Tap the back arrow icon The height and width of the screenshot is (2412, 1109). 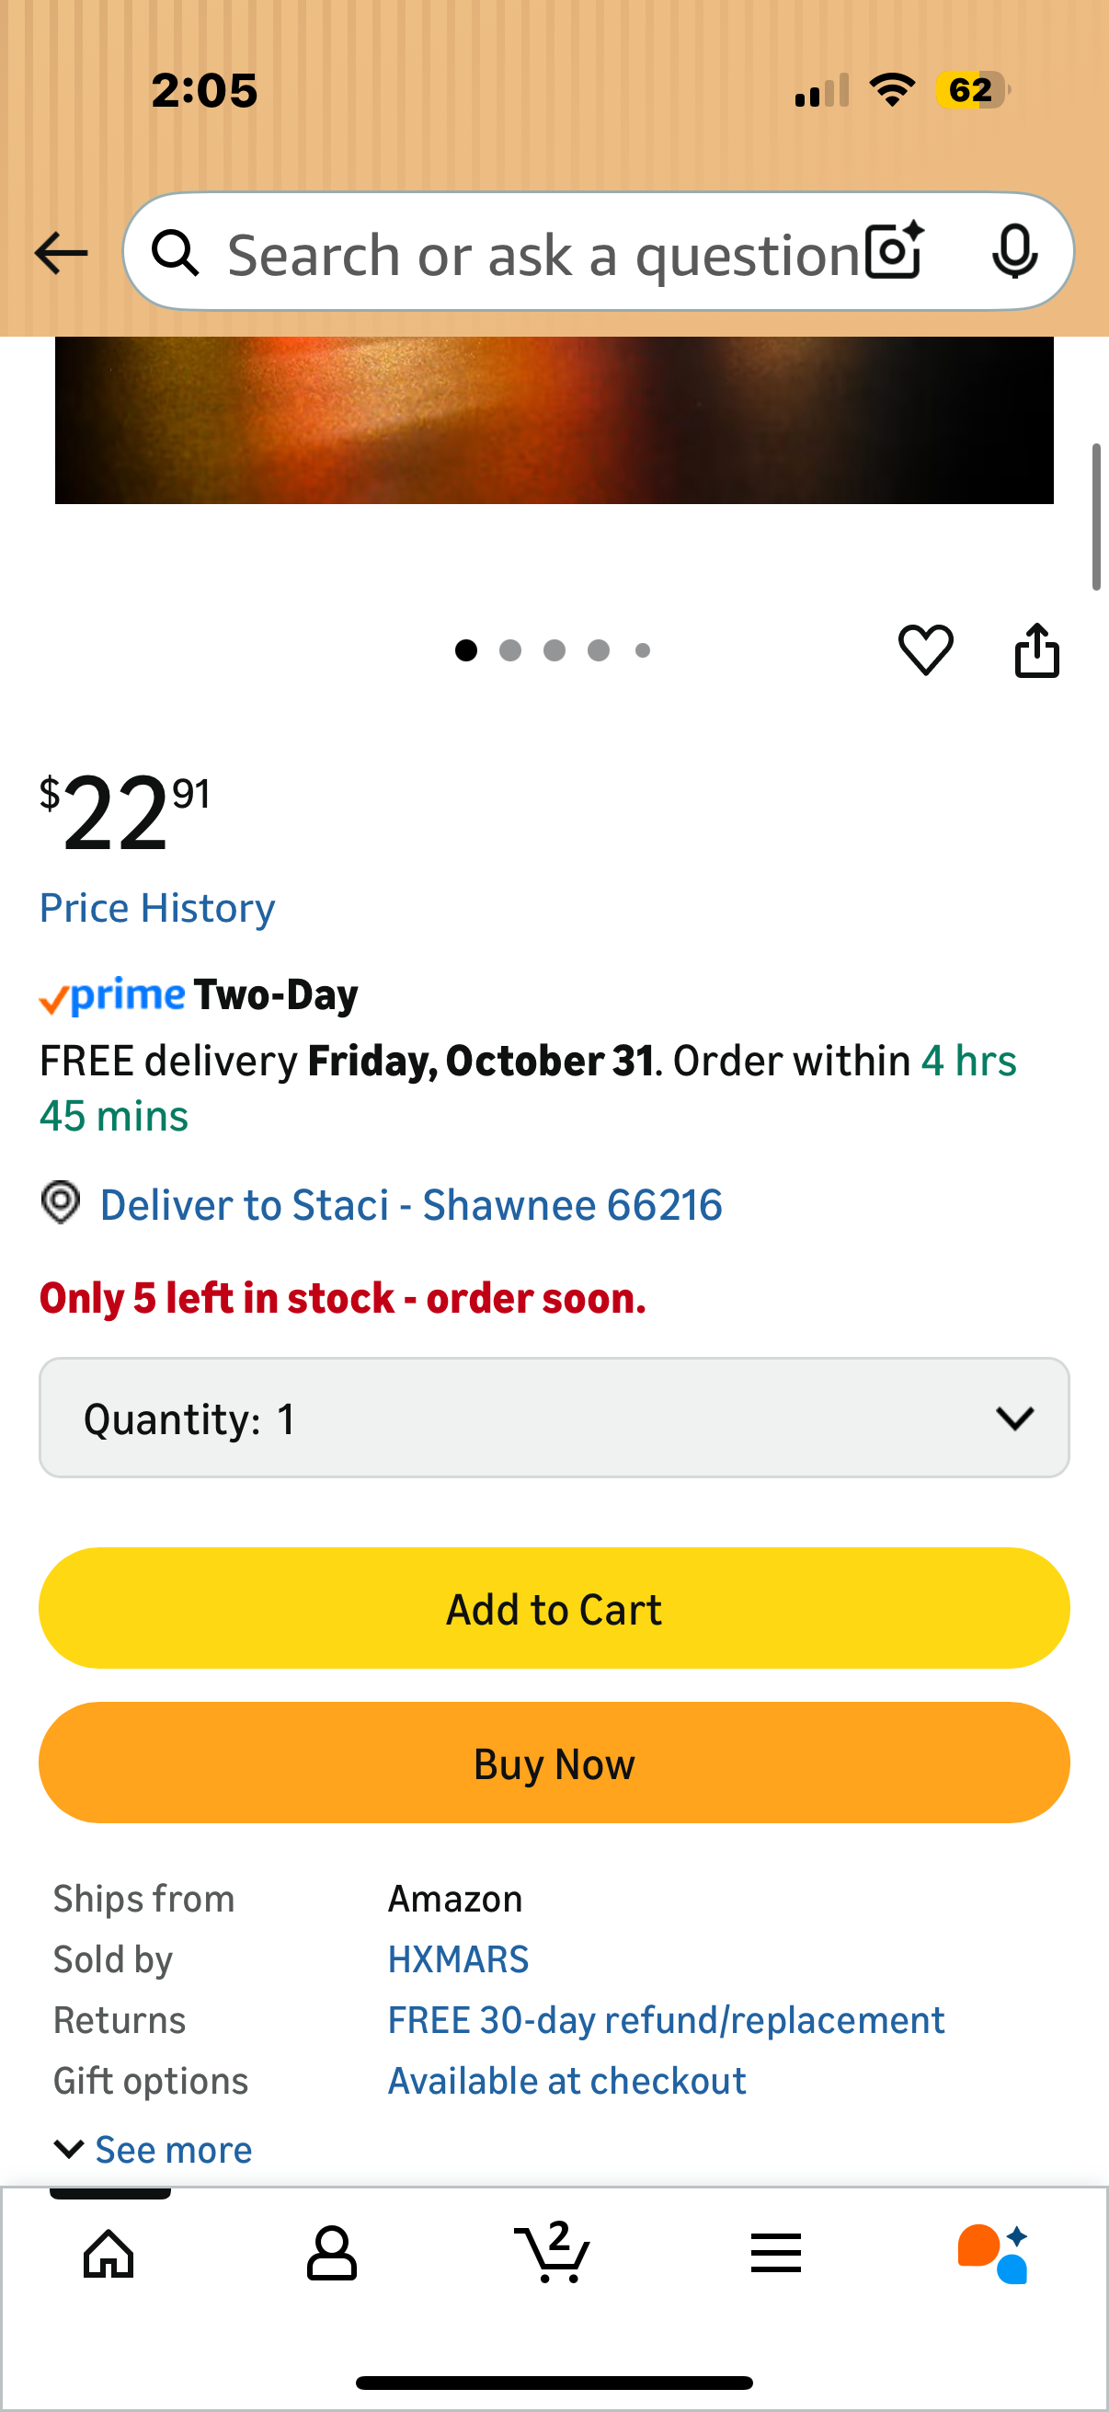tap(61, 253)
